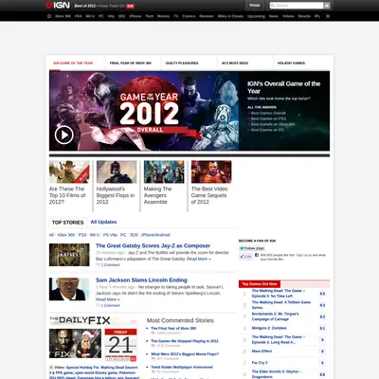Focus the Search input field
The height and width of the screenshot is (379, 379).
coord(297,6)
